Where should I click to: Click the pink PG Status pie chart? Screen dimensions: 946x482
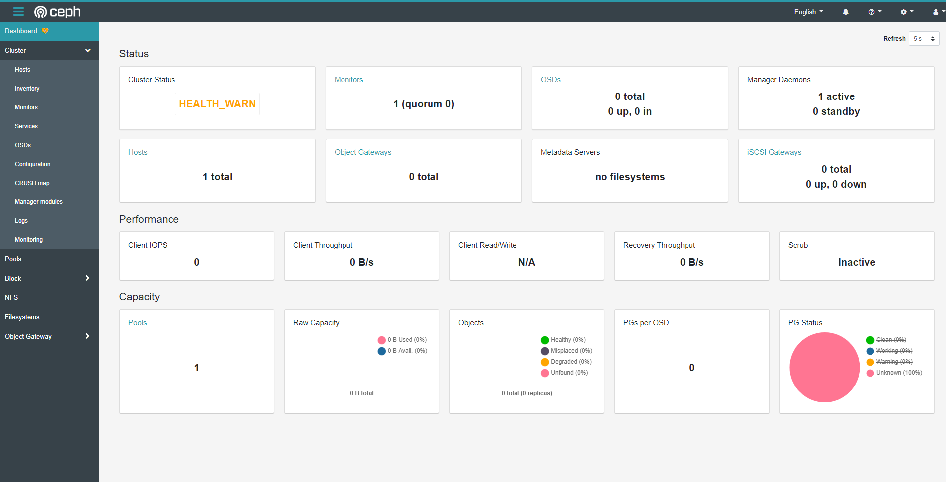(x=824, y=368)
